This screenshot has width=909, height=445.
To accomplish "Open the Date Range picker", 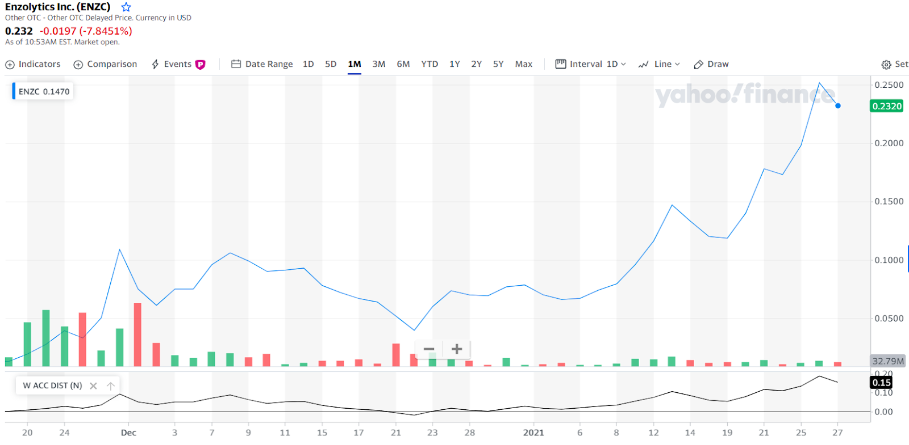I will (262, 64).
